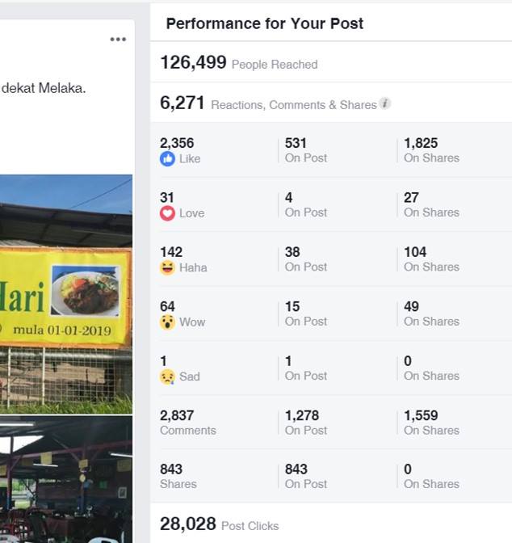
Task: Select the 2,837 Comments count
Action: pyautogui.click(x=188, y=423)
